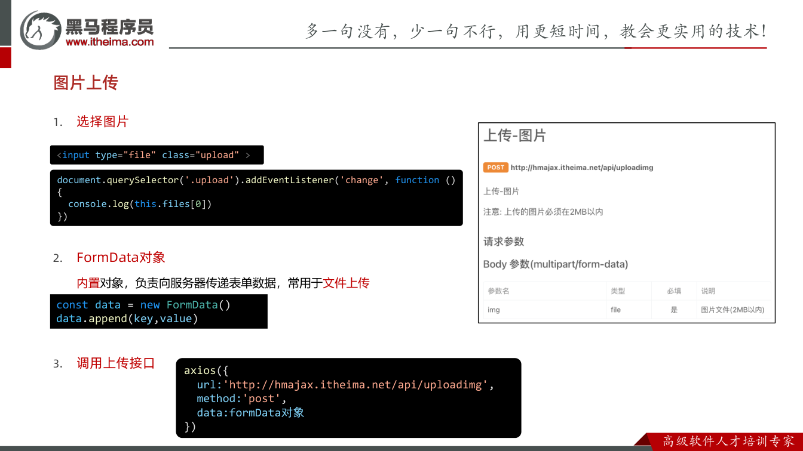Select the 注意: 上传的图片必须在2MB以内 note
803x451 pixels.
(x=543, y=212)
